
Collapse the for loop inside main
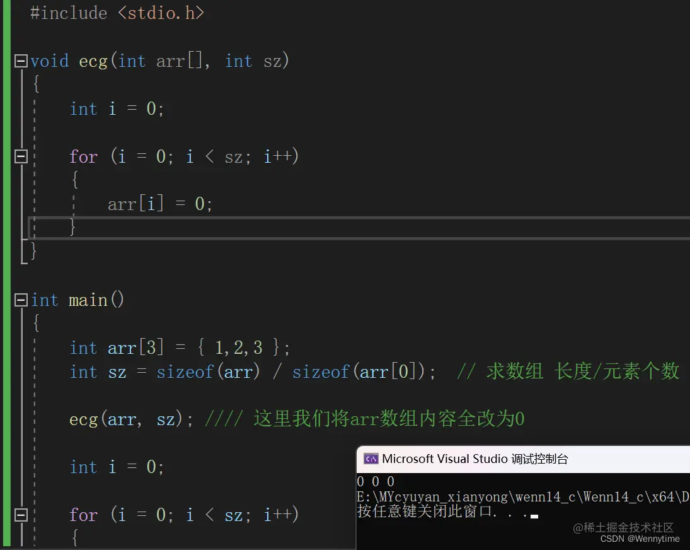[x=21, y=515]
